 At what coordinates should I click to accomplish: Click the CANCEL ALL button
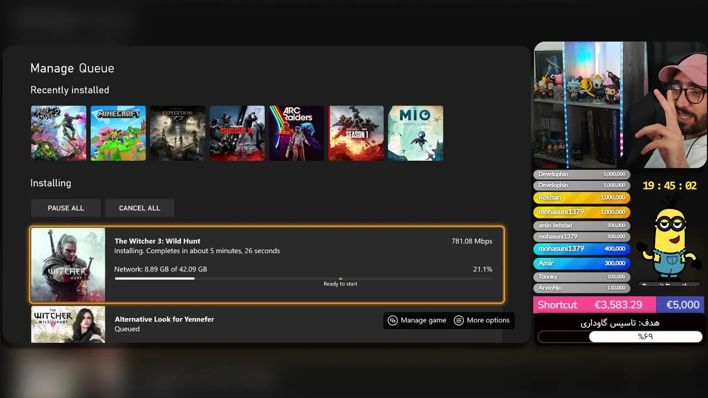(x=139, y=208)
